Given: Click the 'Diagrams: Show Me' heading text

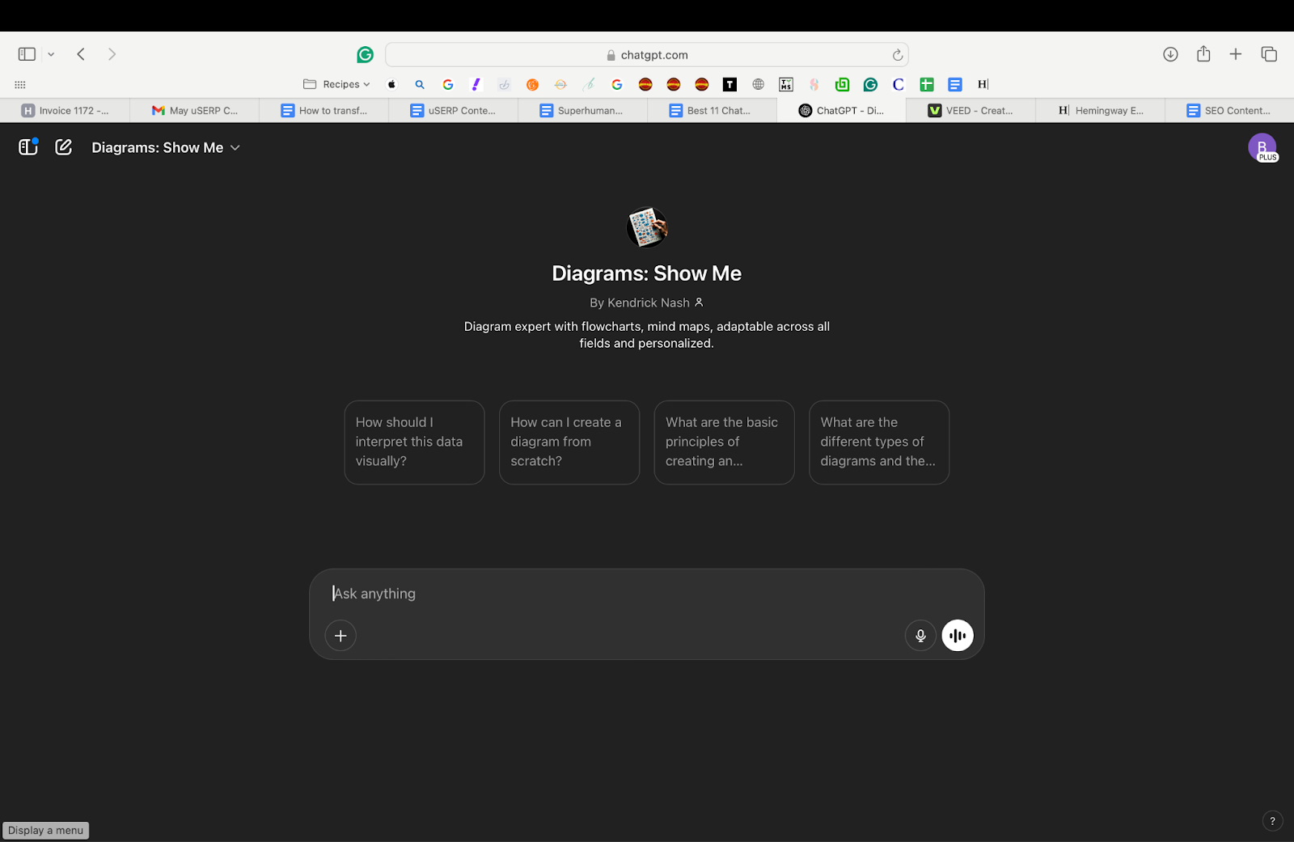Looking at the screenshot, I should 647,273.
